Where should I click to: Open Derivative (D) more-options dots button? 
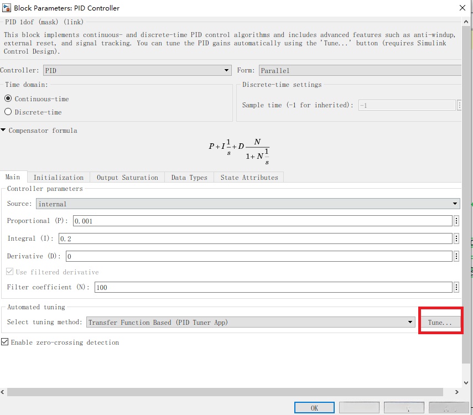456,257
